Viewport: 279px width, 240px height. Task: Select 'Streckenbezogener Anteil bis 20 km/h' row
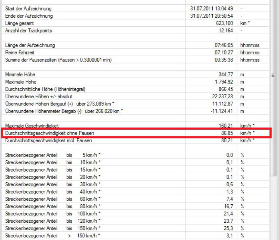[x=135, y=177]
